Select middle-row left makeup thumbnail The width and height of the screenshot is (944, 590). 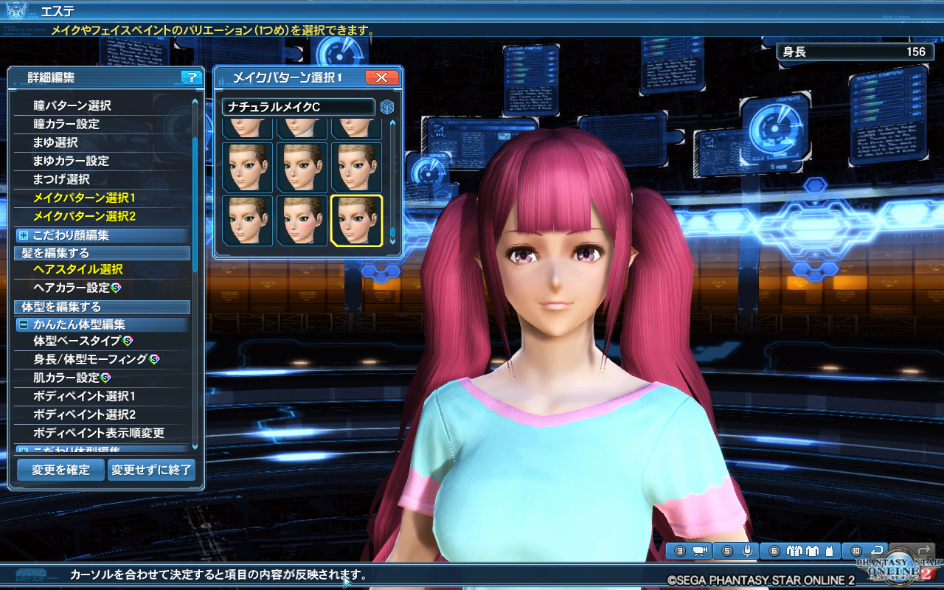pyautogui.click(x=247, y=167)
